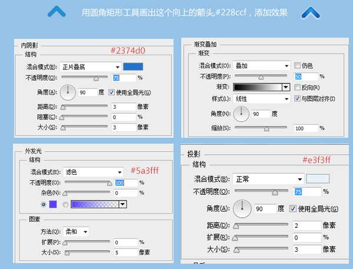Open gradient overlay blend mode dropdown (叠加)
Image resolution: width=353 pixels, height=269 pixels.
(262, 66)
